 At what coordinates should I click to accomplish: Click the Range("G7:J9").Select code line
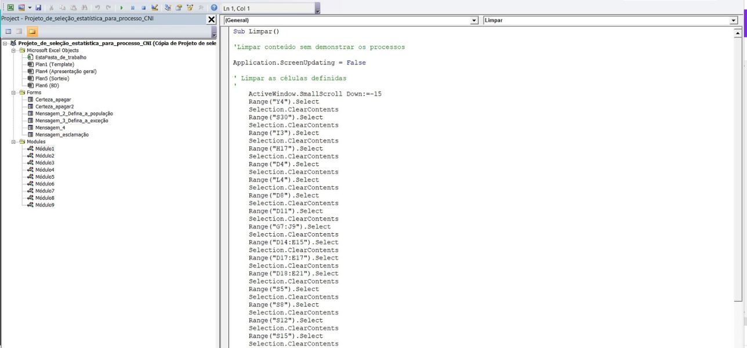[289, 227]
